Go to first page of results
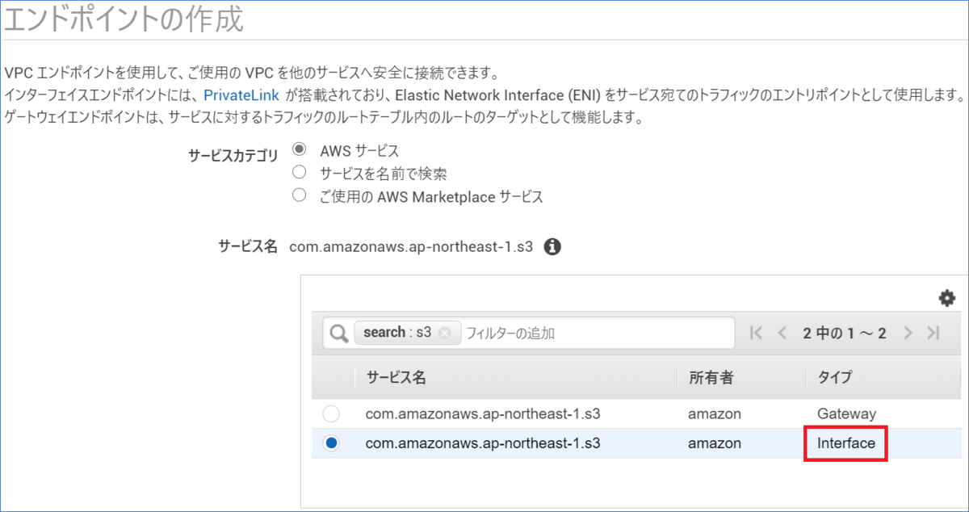The image size is (969, 512). pos(756,333)
